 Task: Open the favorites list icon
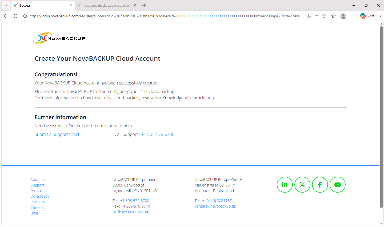[334, 16]
